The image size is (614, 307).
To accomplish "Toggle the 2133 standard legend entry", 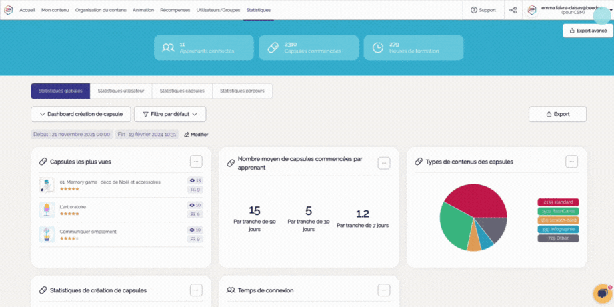I will pyautogui.click(x=558, y=202).
